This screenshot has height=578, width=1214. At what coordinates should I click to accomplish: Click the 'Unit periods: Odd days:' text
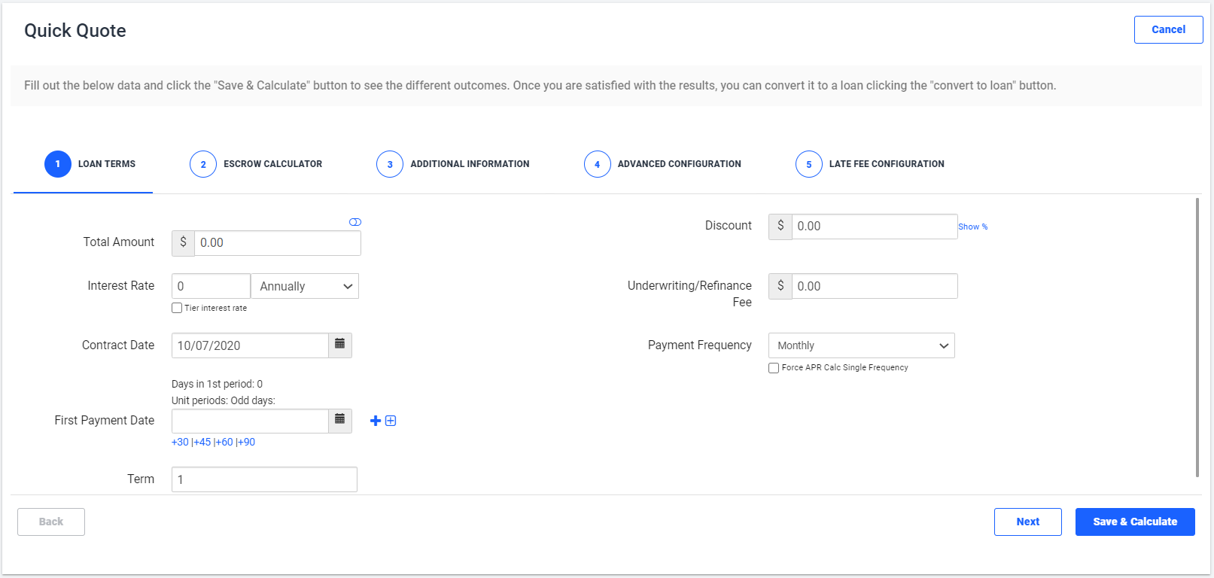pyautogui.click(x=224, y=400)
